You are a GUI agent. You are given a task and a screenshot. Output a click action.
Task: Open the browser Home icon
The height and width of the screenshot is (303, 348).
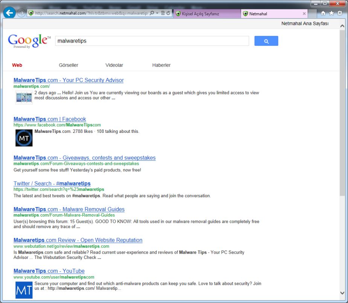323,13
